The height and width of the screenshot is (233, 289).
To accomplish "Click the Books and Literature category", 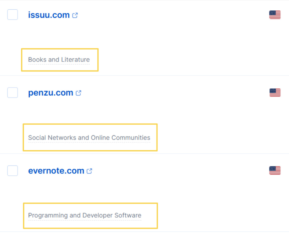I will pyautogui.click(x=59, y=60).
